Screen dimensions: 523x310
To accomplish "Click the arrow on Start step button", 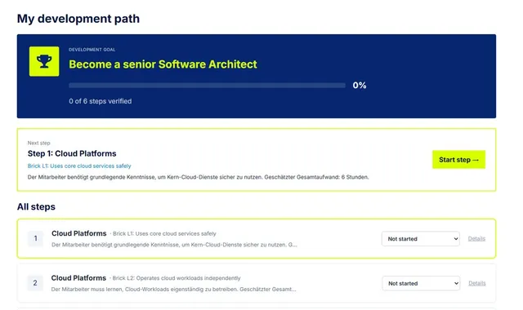I will coord(476,160).
